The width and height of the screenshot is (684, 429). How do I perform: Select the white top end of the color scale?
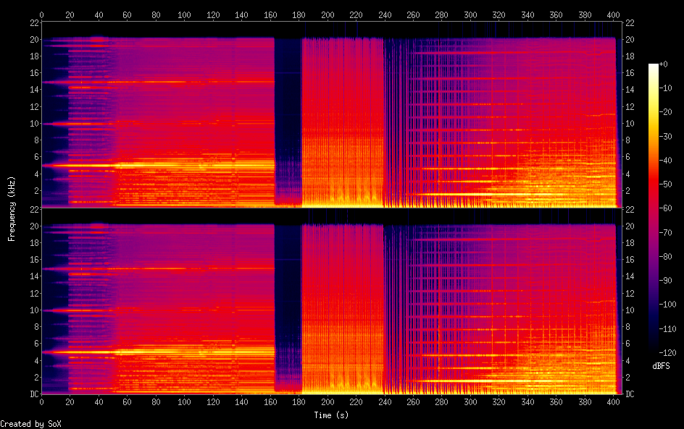654,66
